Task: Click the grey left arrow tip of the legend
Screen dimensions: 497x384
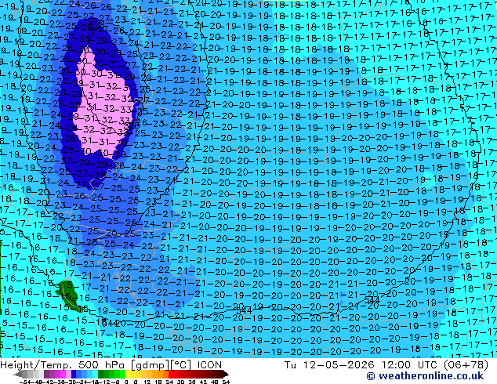Action: click(17, 374)
